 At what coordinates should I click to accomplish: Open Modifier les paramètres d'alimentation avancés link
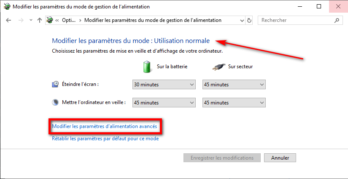(104, 126)
